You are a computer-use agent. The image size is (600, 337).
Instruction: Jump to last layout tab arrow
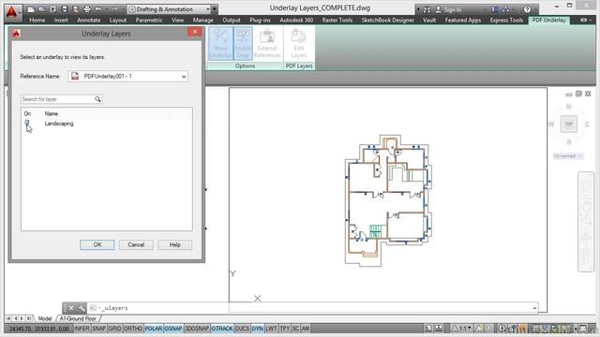coord(29,318)
